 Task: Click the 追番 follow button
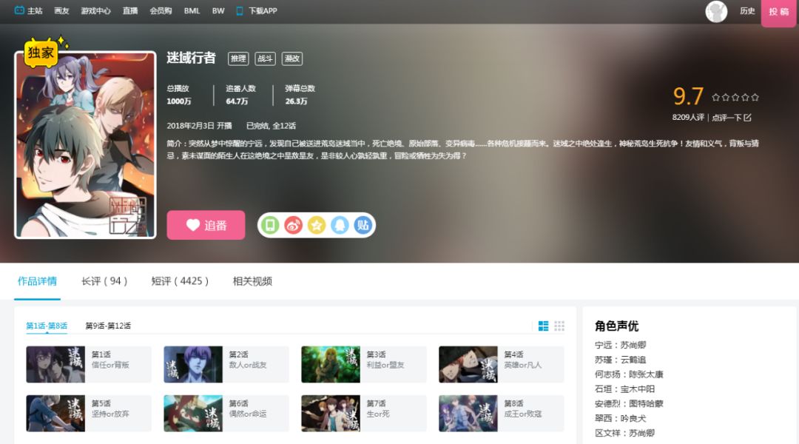pyautogui.click(x=206, y=225)
